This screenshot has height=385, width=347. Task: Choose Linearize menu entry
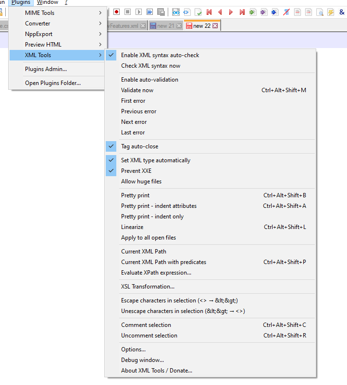pyautogui.click(x=210, y=227)
